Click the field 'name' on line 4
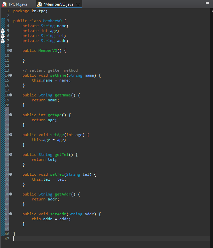213x248 pixels. (62, 26)
